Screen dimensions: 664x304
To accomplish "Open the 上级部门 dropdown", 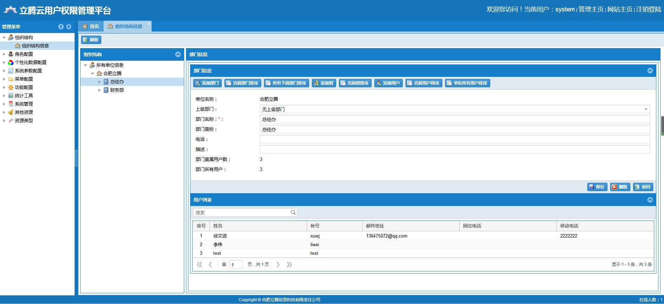I will (x=646, y=109).
